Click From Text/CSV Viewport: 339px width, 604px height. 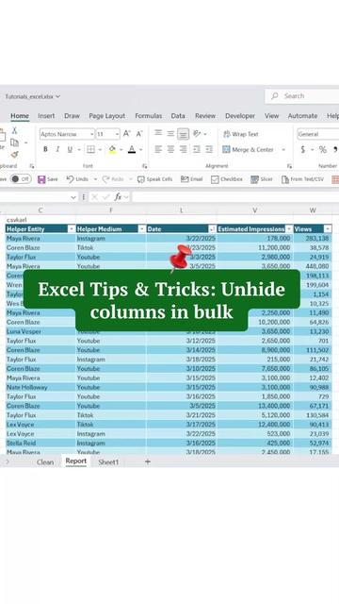point(302,179)
